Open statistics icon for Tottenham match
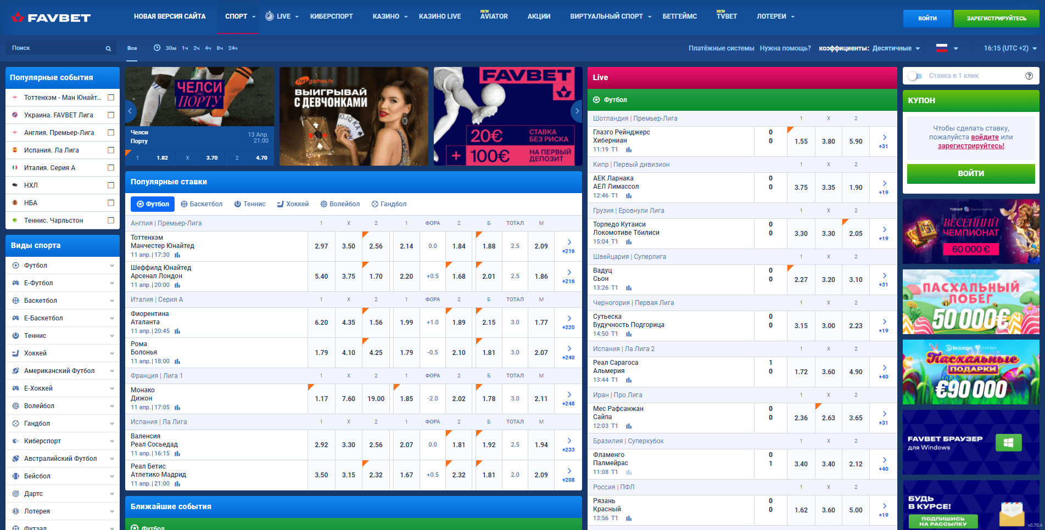This screenshot has height=530, width=1045. coord(177,255)
